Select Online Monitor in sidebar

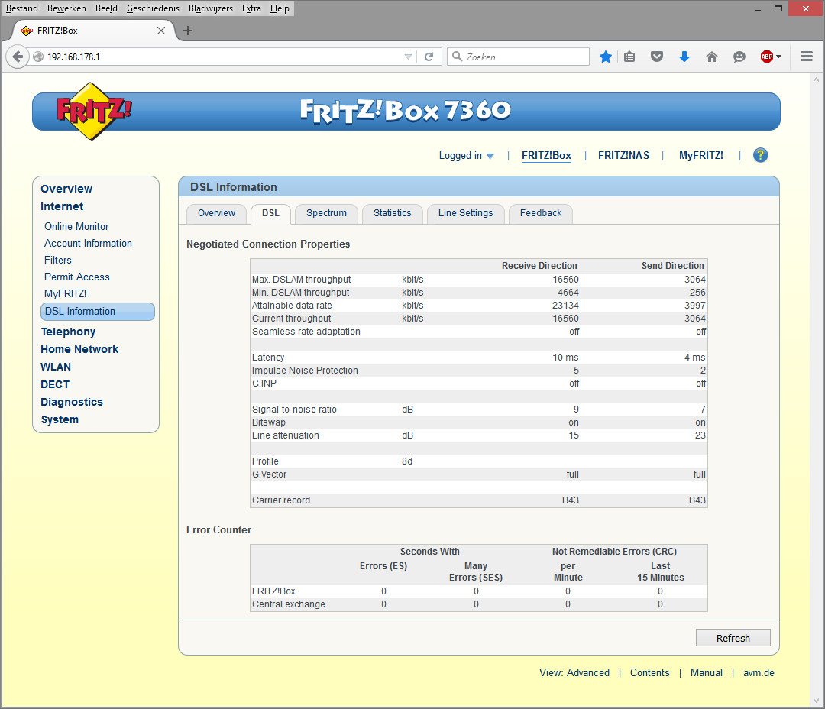pos(76,226)
